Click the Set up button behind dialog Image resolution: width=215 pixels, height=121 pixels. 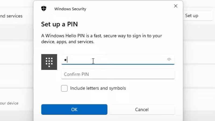pos(198,16)
